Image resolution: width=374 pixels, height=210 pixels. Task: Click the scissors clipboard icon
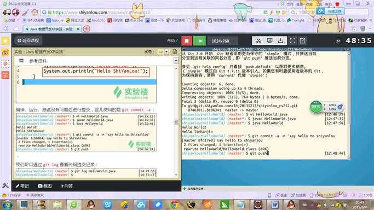258,40
